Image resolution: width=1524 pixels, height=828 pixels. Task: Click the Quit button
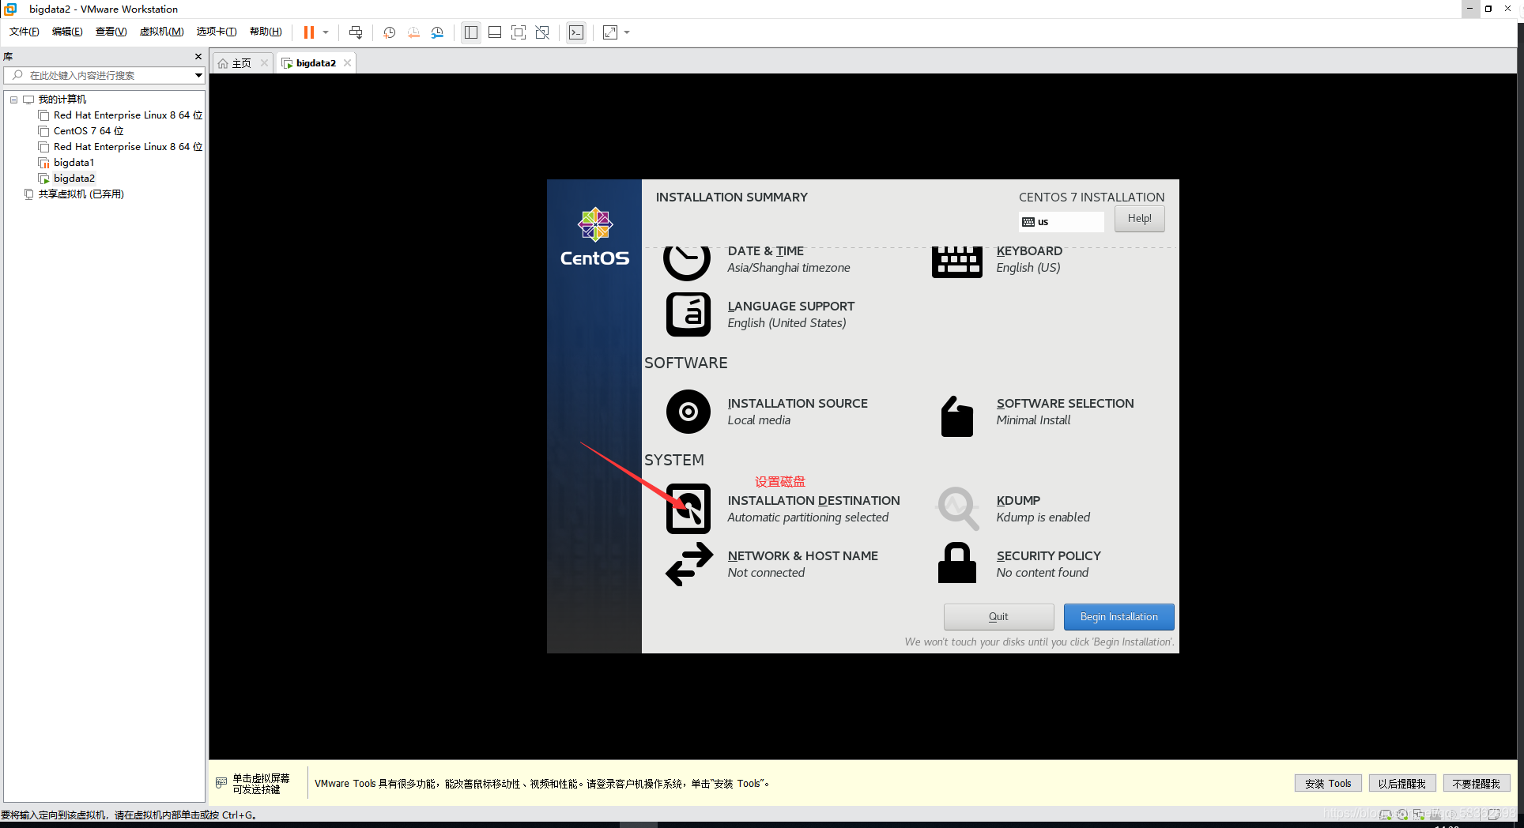pos(998,617)
